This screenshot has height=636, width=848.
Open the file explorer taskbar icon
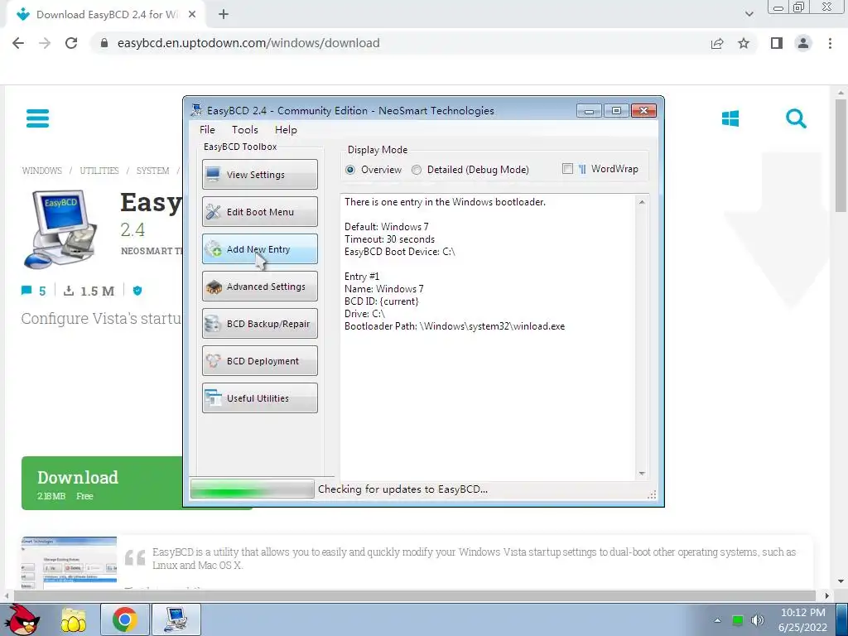74,619
